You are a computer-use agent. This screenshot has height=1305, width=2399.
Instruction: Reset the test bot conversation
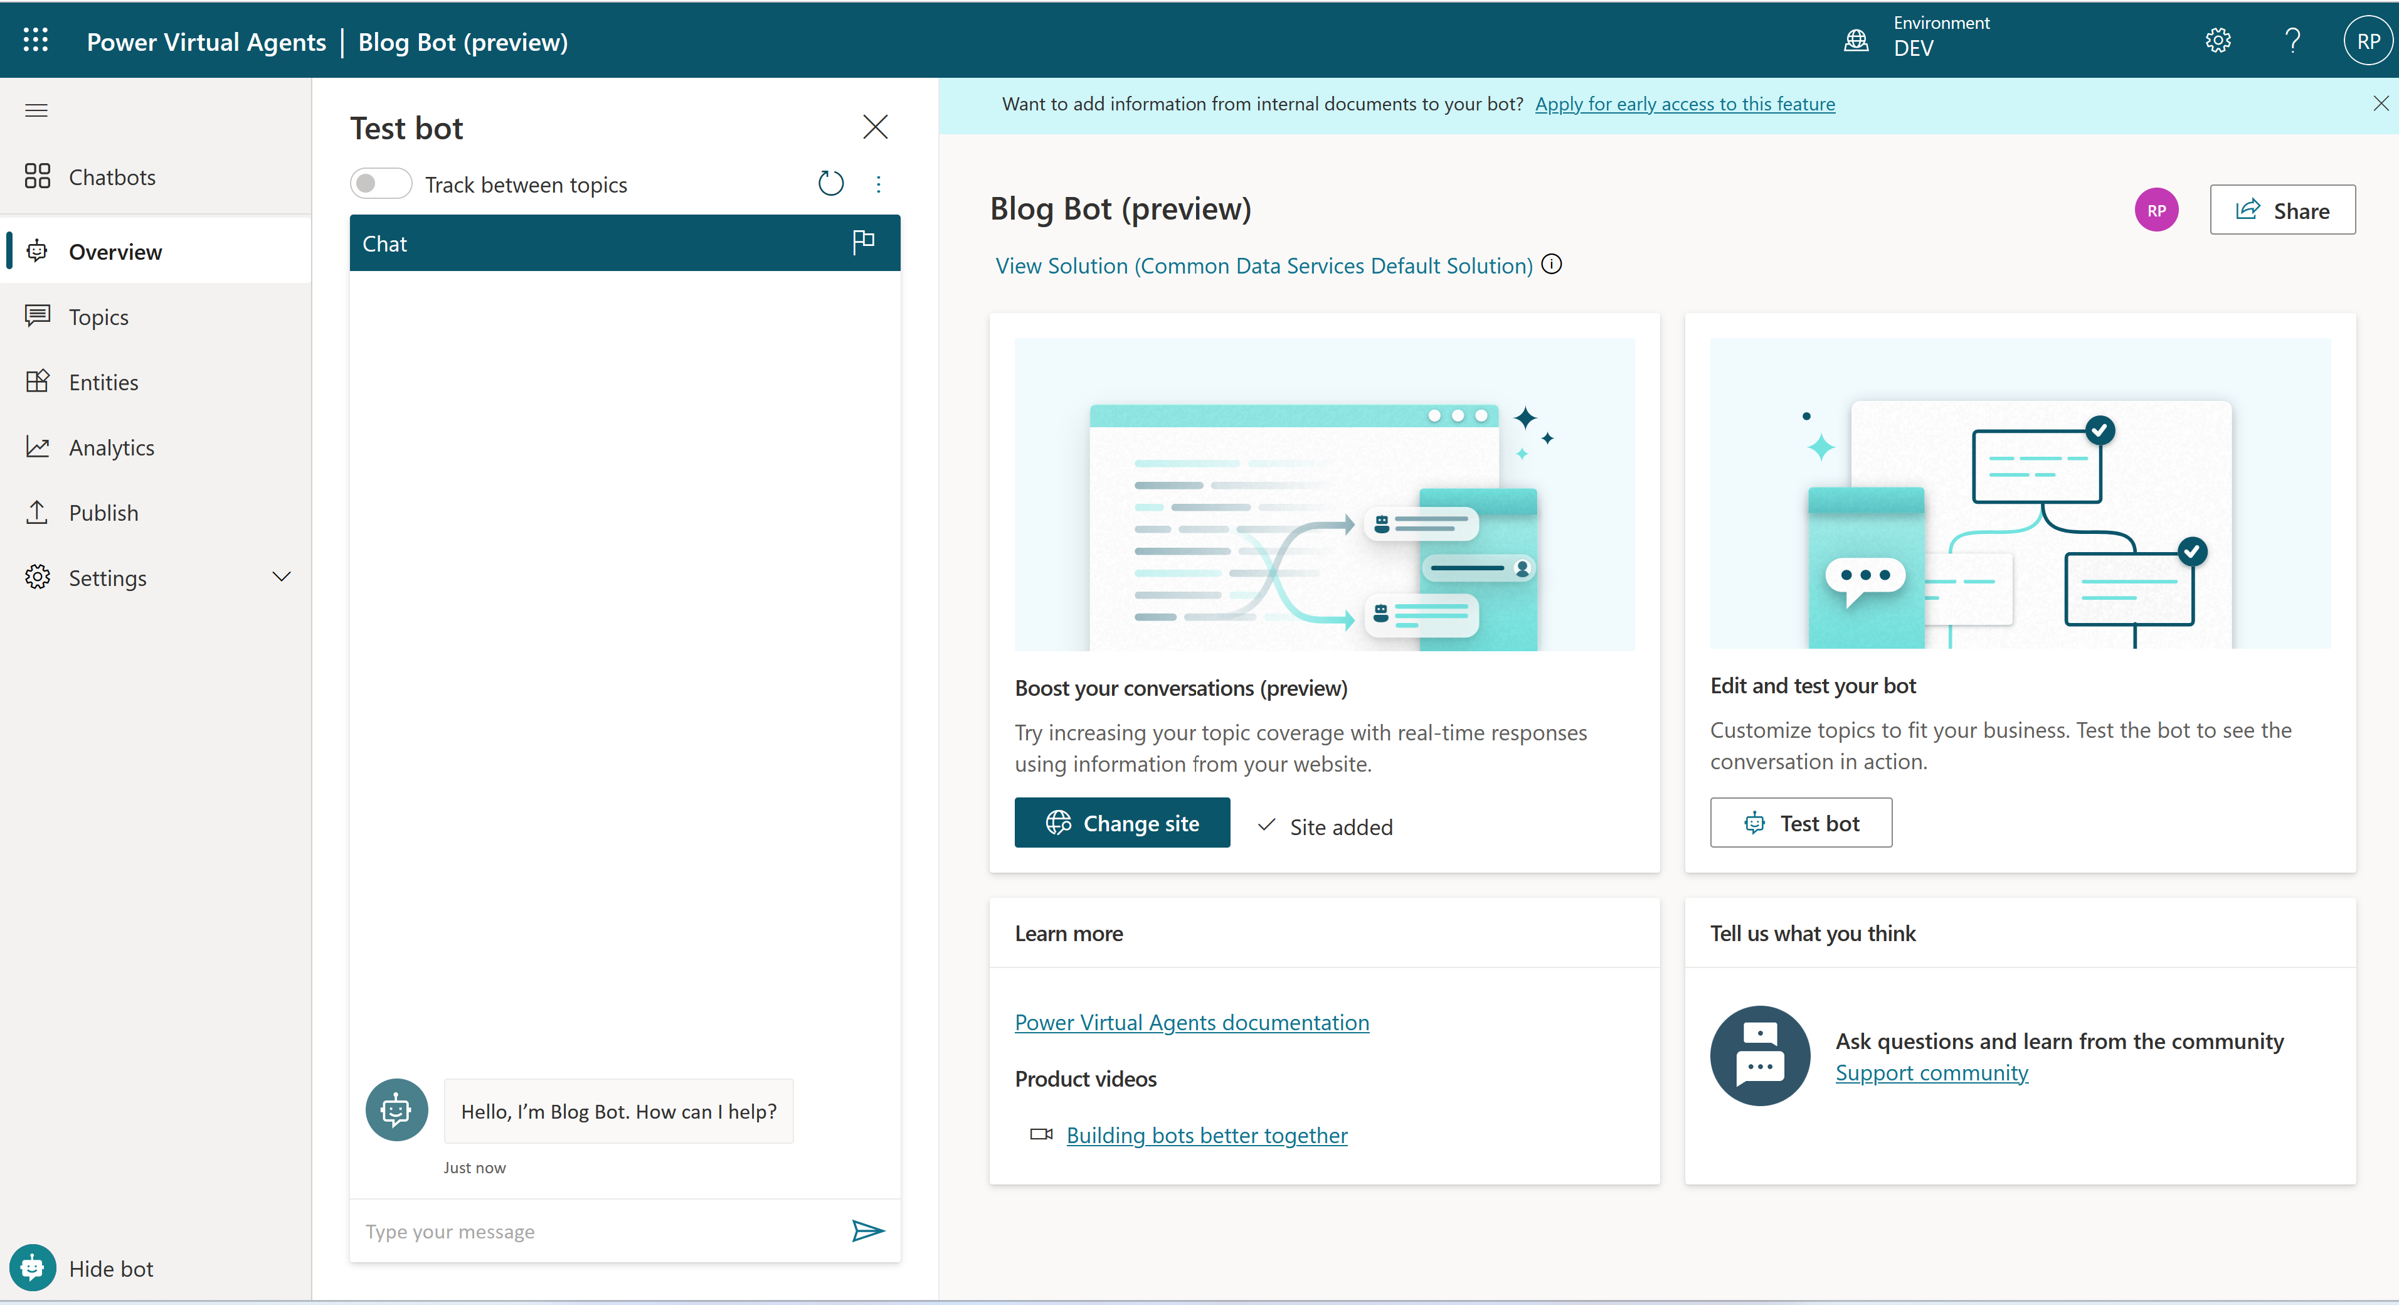[830, 183]
